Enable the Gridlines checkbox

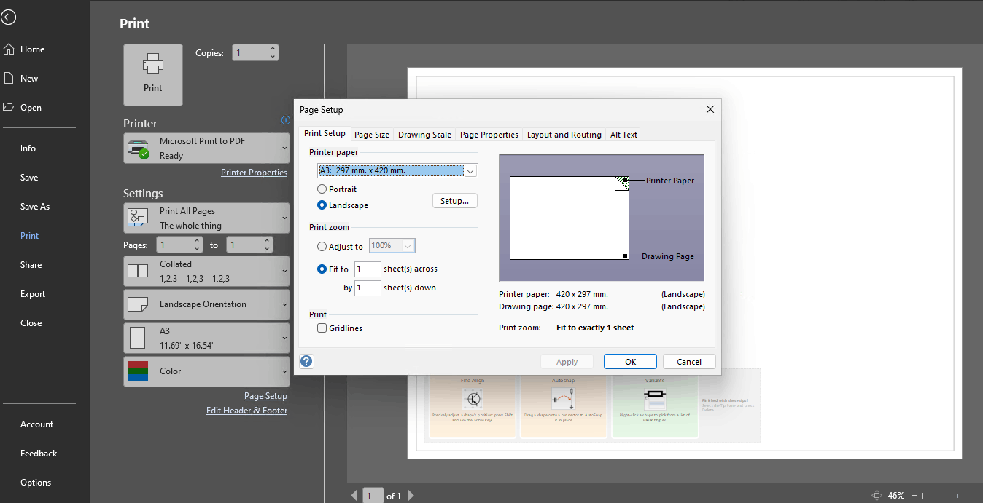pyautogui.click(x=322, y=328)
